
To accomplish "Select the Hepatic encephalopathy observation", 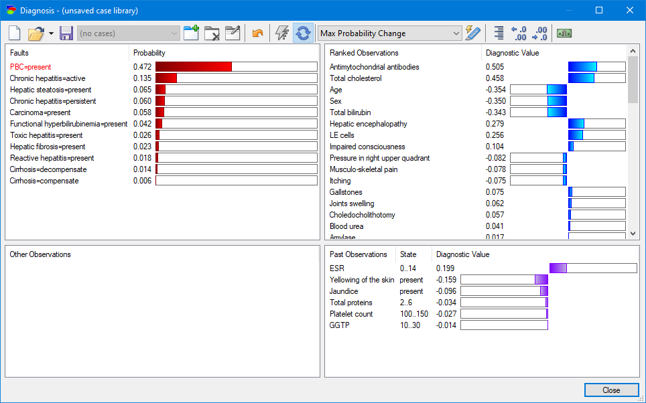I will [x=369, y=124].
